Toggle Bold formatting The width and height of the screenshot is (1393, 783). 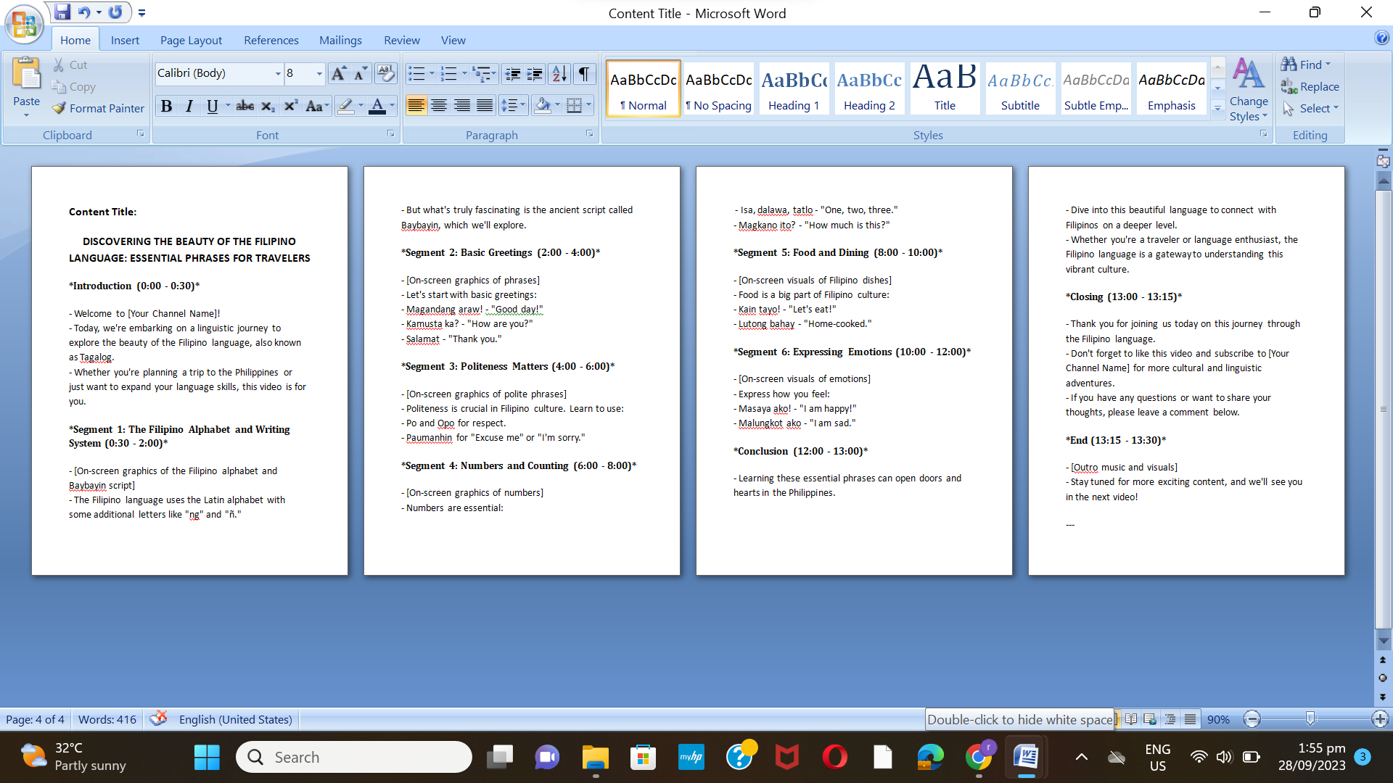(166, 107)
